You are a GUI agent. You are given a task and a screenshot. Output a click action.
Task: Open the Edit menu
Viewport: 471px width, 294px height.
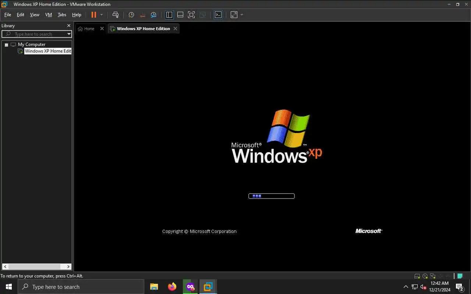(x=21, y=15)
